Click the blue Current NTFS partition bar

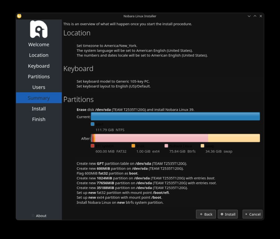175,117
